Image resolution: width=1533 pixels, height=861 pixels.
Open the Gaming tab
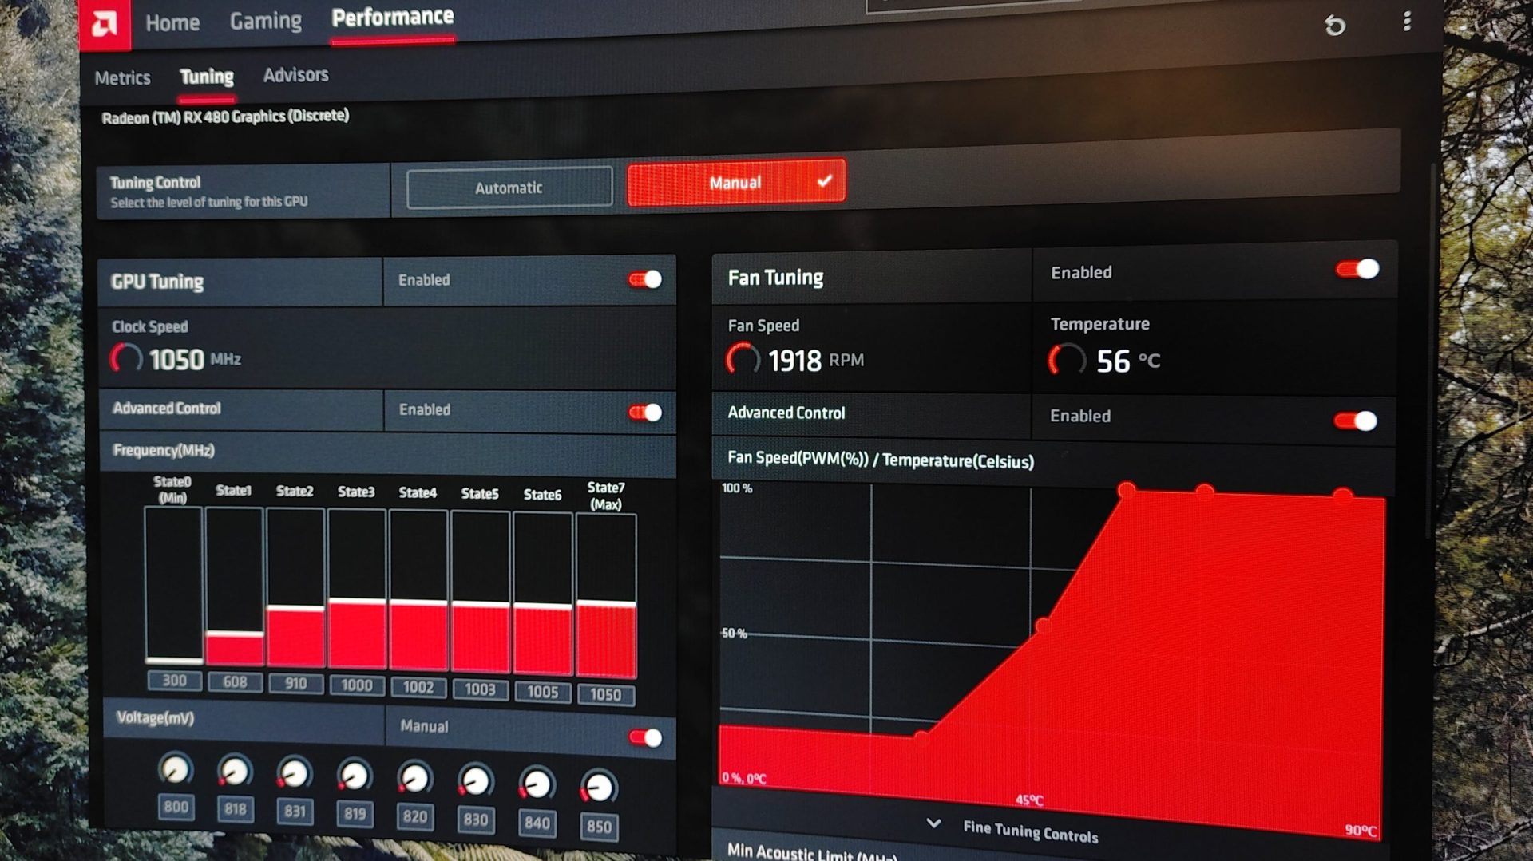pyautogui.click(x=266, y=21)
